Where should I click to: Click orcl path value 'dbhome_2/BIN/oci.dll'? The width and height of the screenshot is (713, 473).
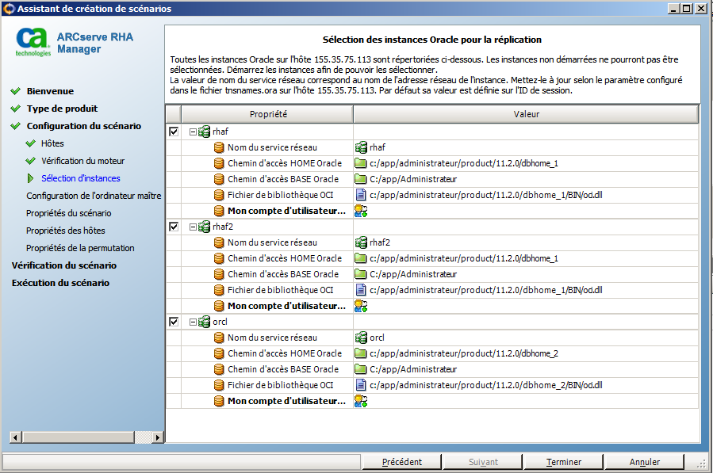[562, 385]
